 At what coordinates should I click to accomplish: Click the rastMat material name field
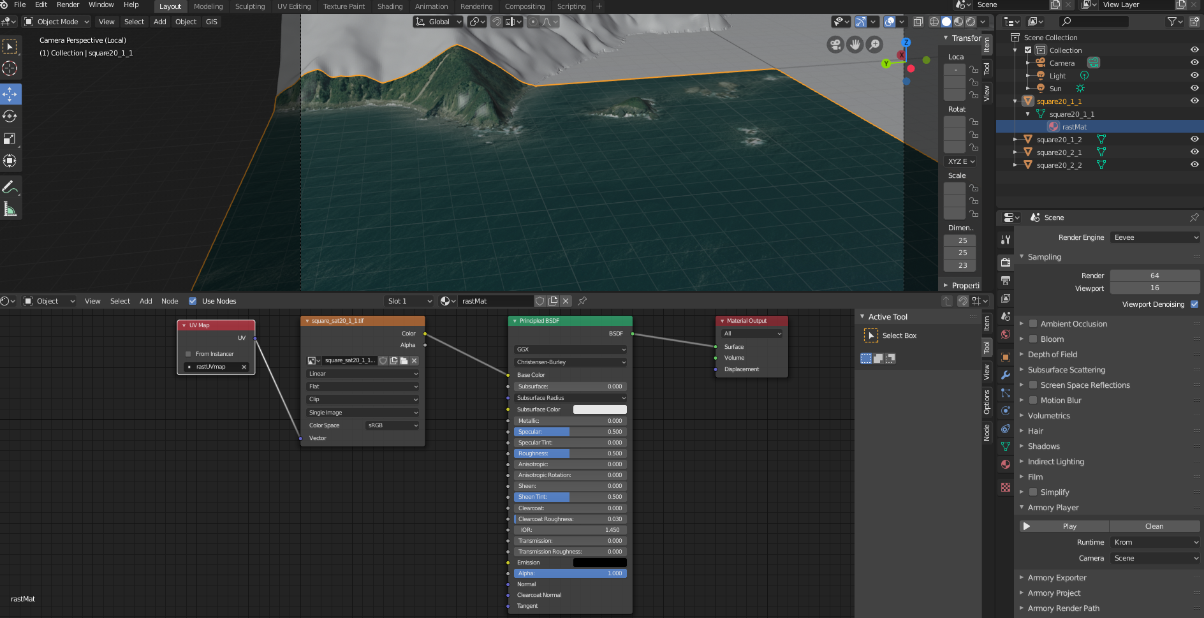[x=496, y=301]
